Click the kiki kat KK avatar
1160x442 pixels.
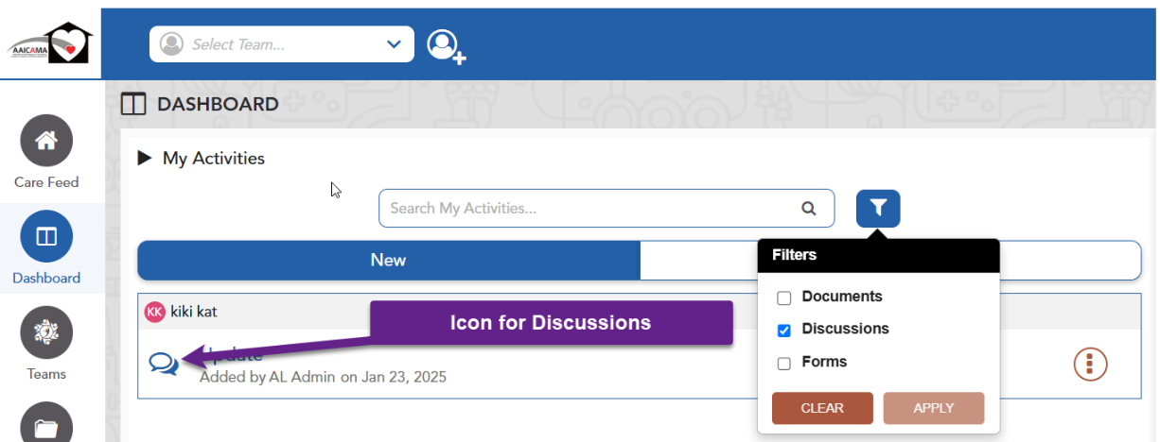pos(154,311)
